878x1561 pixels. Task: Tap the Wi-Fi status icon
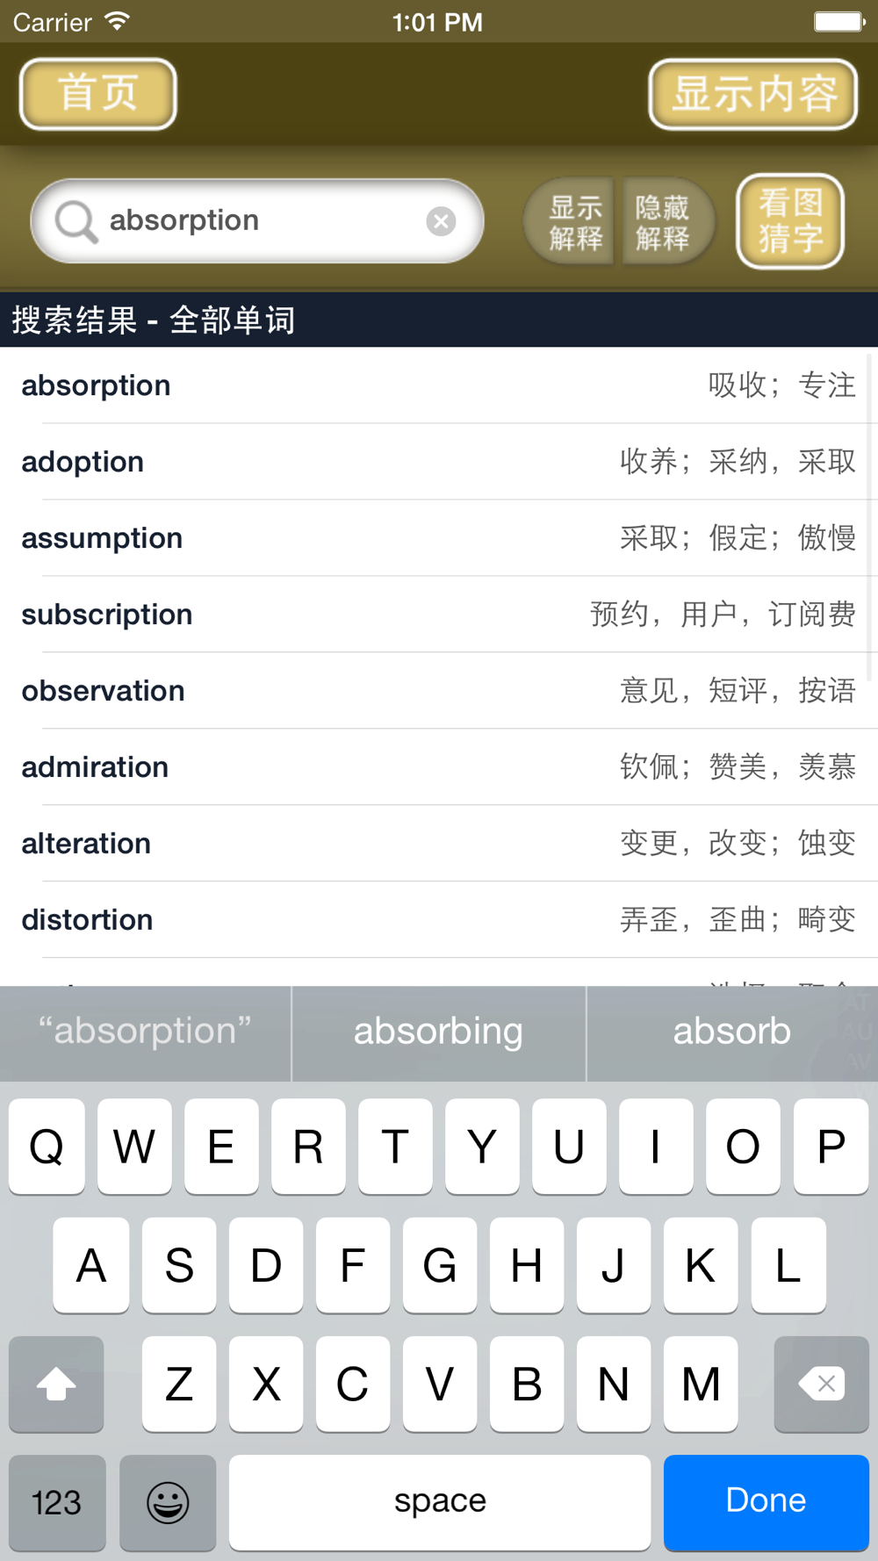[117, 21]
